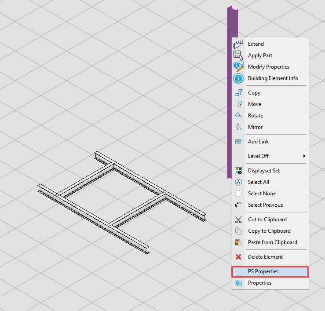Click the Properties info icon
This screenshot has height=311, width=325.
pos(238,283)
